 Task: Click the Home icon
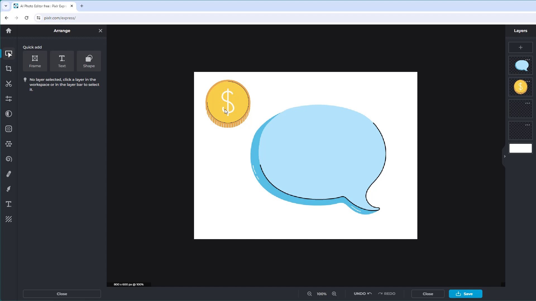(9, 31)
